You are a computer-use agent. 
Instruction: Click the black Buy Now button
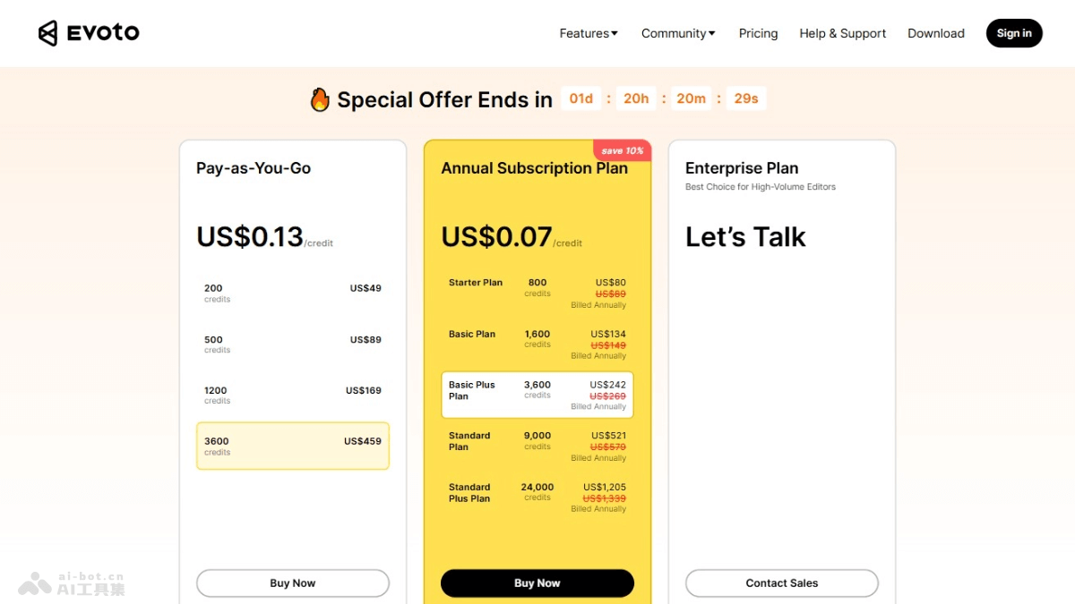(537, 583)
